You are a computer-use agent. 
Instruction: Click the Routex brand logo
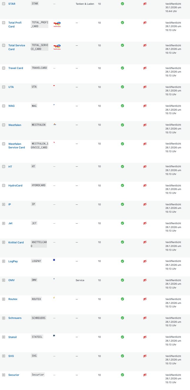[54, 298]
